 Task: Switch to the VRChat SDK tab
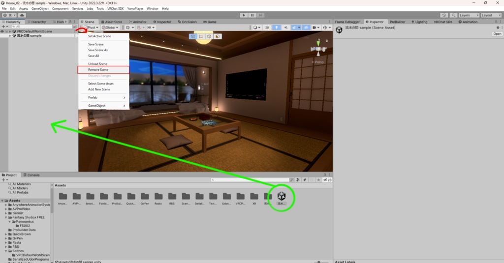(x=443, y=22)
